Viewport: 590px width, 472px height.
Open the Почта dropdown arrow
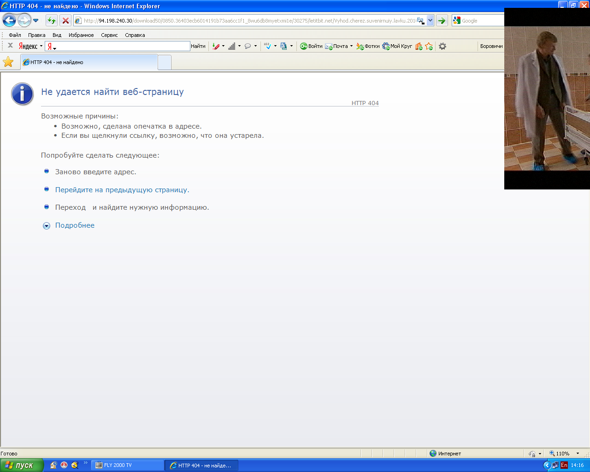click(351, 46)
